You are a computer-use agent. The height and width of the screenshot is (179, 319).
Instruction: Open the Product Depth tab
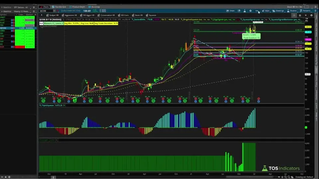[77, 7]
